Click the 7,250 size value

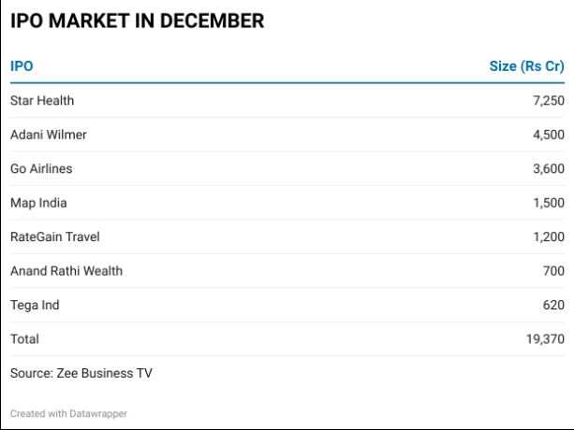549,100
